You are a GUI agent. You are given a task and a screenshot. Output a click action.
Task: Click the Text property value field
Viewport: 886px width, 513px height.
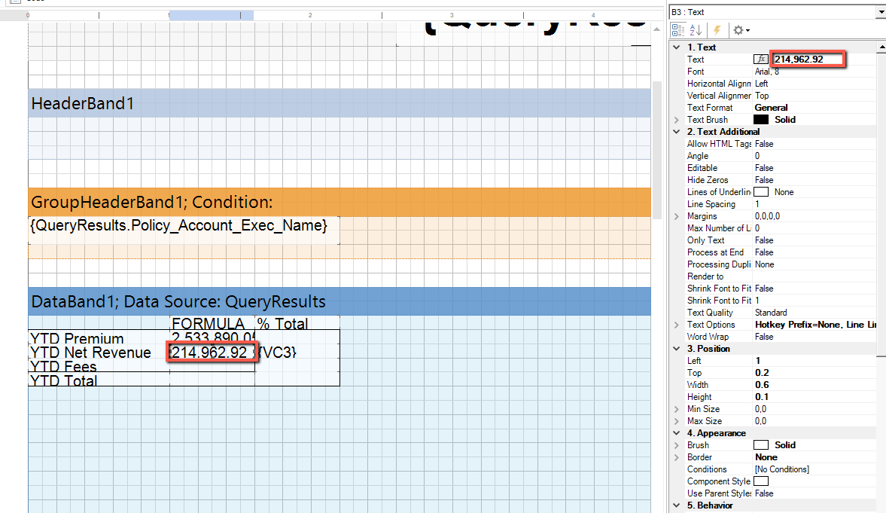808,60
